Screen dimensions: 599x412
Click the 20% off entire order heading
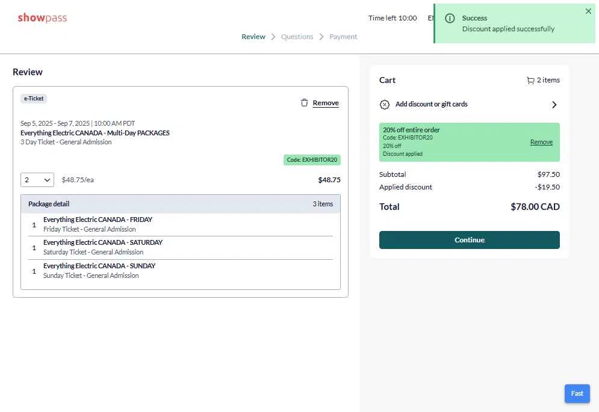(x=411, y=130)
